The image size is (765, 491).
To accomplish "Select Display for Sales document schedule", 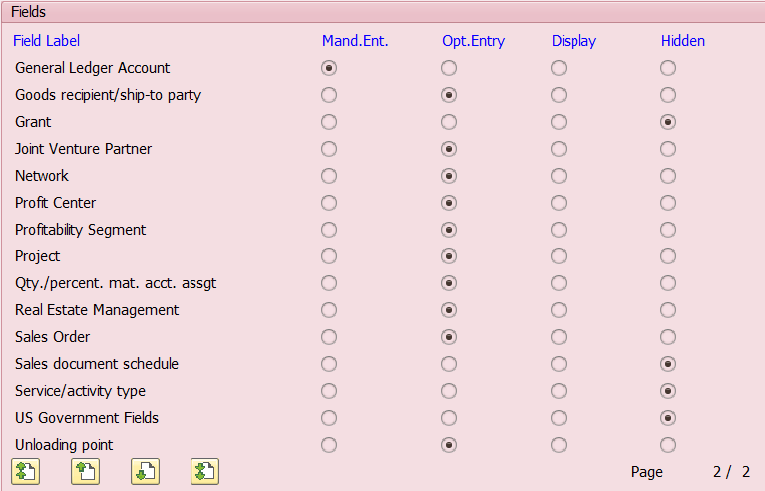I will (559, 364).
